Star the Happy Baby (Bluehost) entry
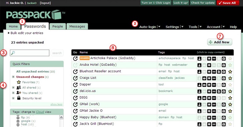Screen dimensions: 243x127 point(230,118)
